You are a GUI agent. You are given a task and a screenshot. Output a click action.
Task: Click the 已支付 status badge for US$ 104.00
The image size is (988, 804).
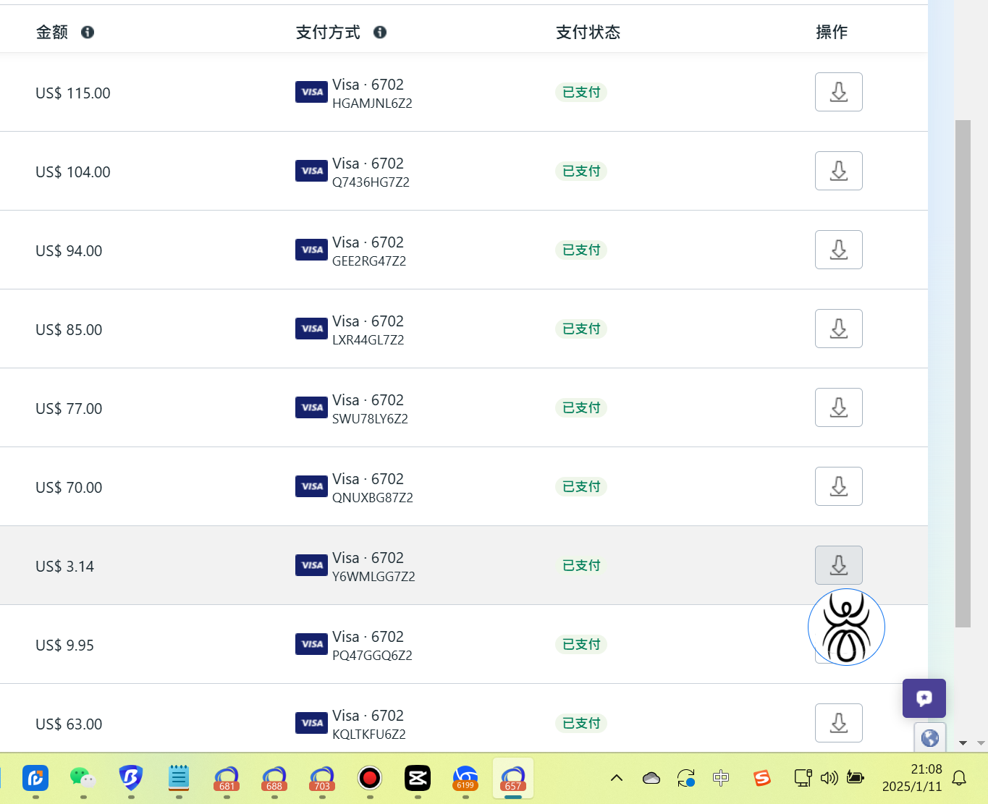tap(581, 172)
